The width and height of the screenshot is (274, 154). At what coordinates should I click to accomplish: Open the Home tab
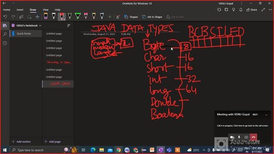point(7,10)
